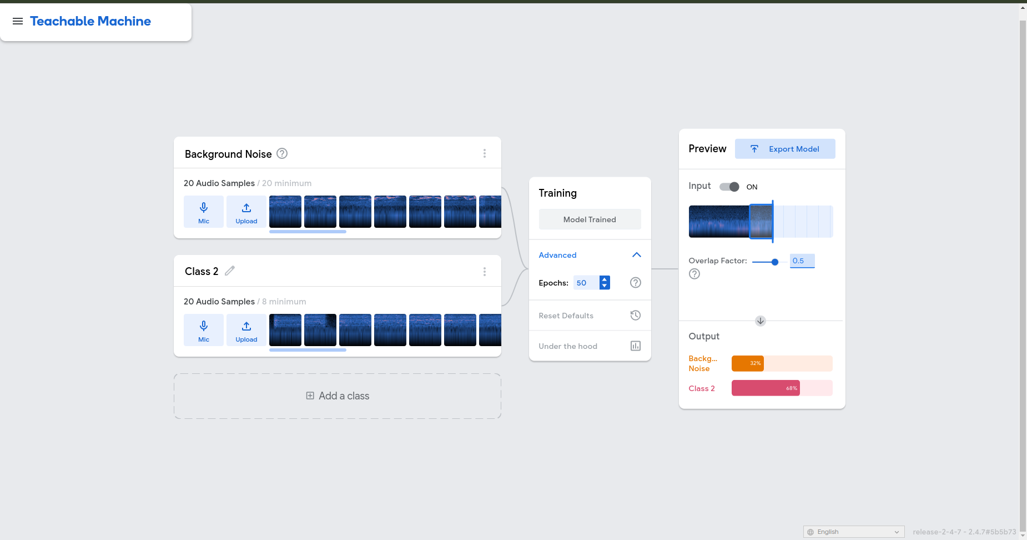The image size is (1027, 540).
Task: Open the hamburger main menu
Action: coord(18,21)
